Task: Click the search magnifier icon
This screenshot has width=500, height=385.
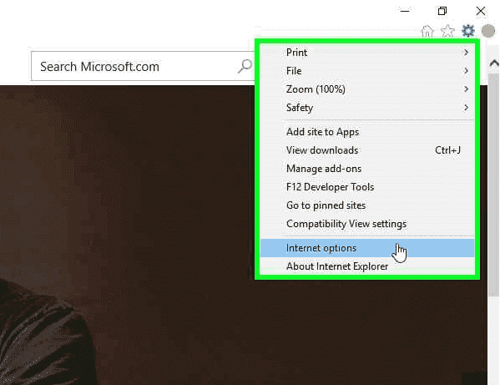Action: coord(245,66)
